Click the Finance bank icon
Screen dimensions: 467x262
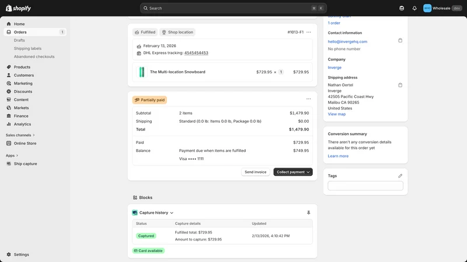[9, 116]
